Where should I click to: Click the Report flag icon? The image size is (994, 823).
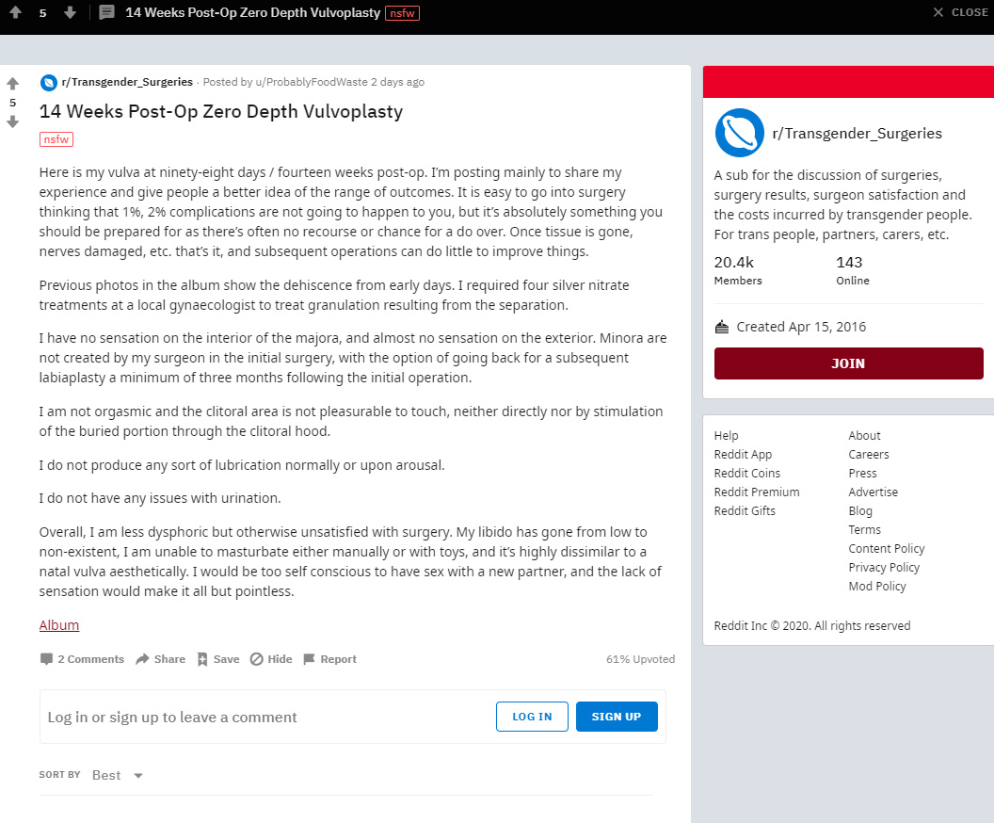310,659
